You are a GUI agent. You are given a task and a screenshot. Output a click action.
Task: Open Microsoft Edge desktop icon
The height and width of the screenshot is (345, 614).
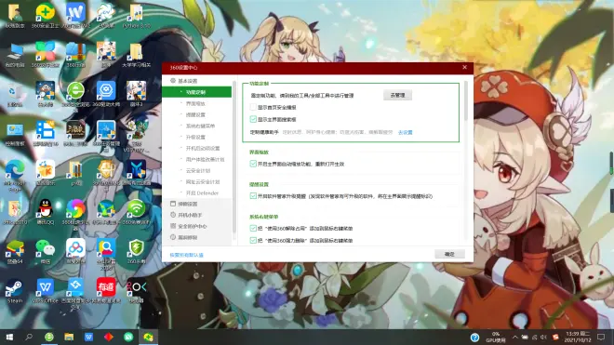pos(15,175)
